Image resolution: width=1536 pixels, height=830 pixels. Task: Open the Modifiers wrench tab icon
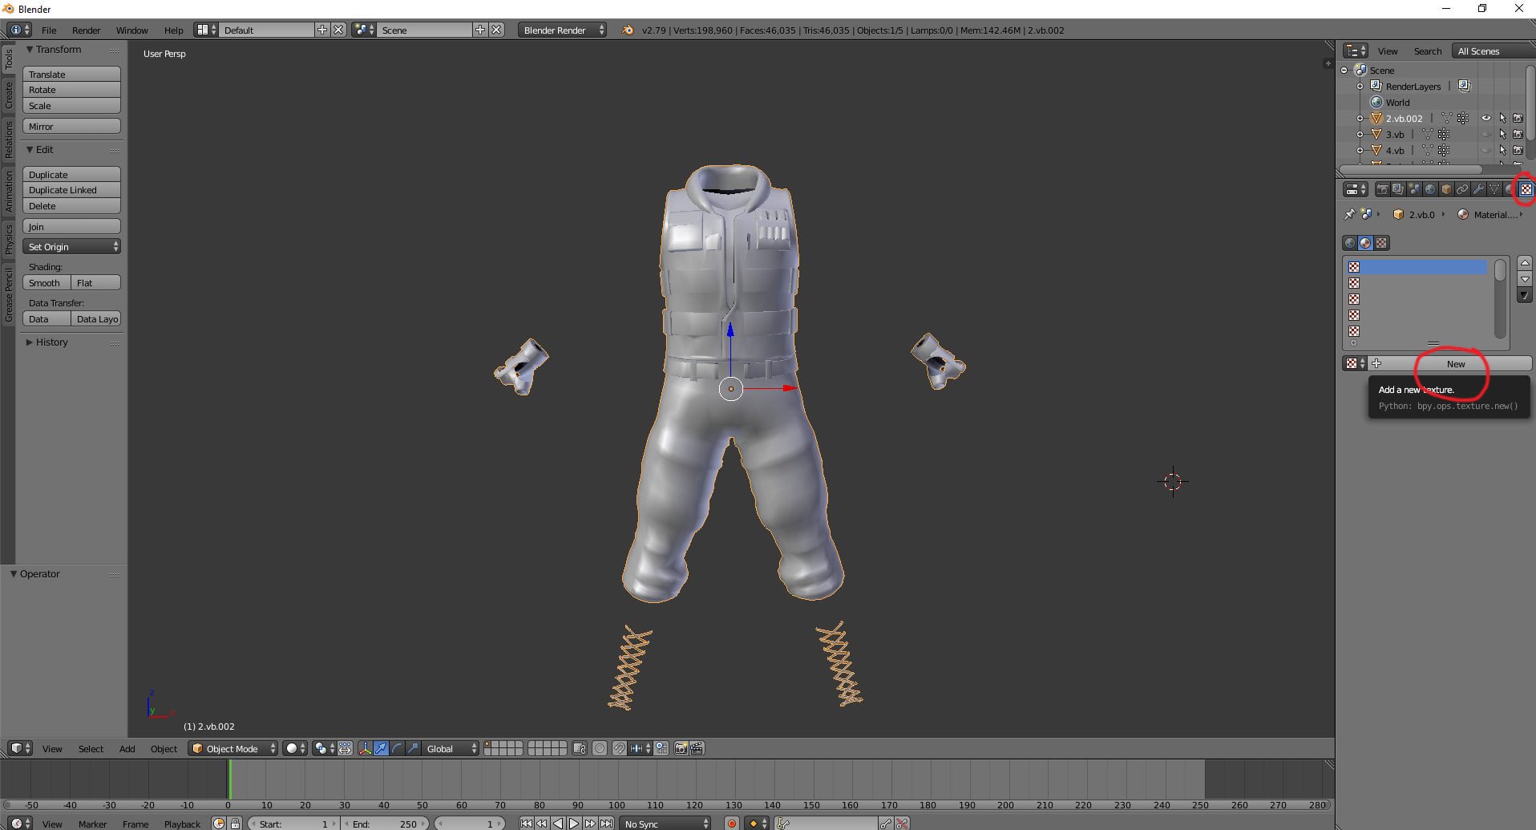pos(1478,189)
